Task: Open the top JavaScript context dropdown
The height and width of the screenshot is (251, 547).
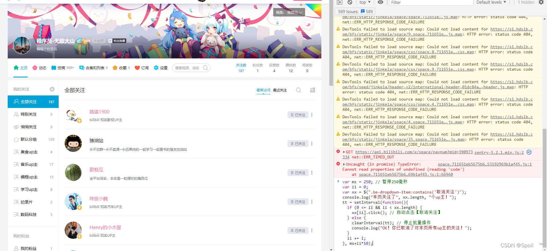Action: [x=365, y=2]
